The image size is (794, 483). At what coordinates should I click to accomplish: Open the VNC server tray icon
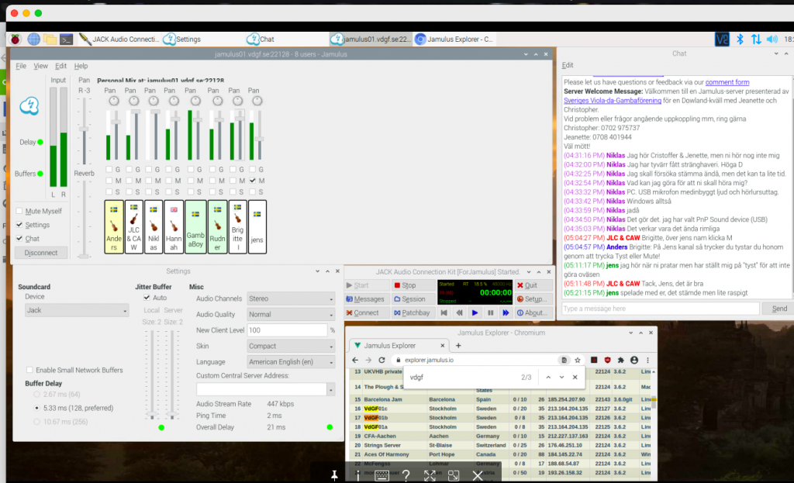pyautogui.click(x=722, y=39)
